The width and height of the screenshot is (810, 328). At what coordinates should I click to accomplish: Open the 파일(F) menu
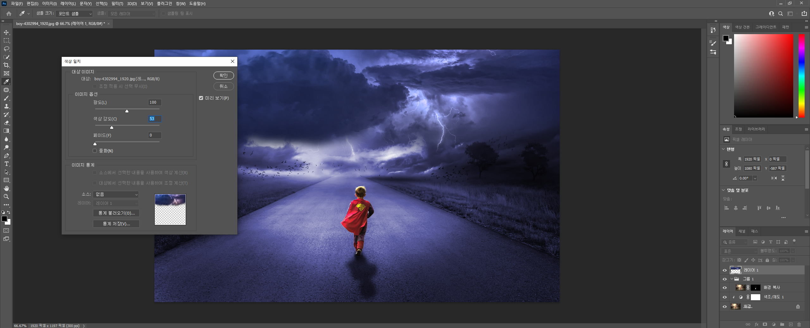click(x=17, y=3)
